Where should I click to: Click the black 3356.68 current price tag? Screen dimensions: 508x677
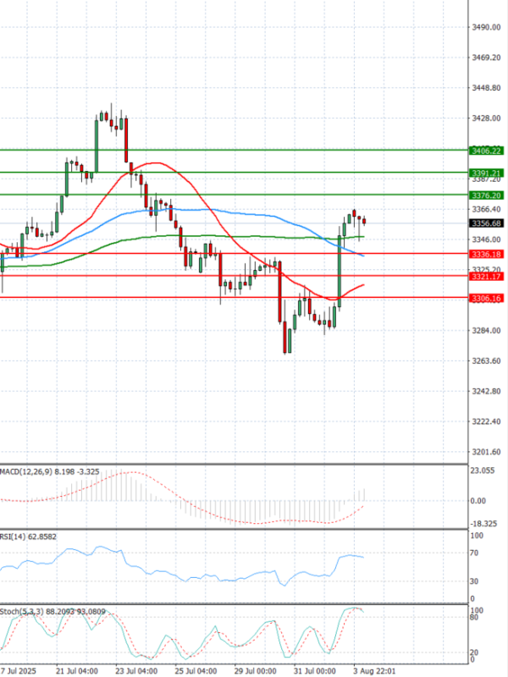tap(486, 223)
